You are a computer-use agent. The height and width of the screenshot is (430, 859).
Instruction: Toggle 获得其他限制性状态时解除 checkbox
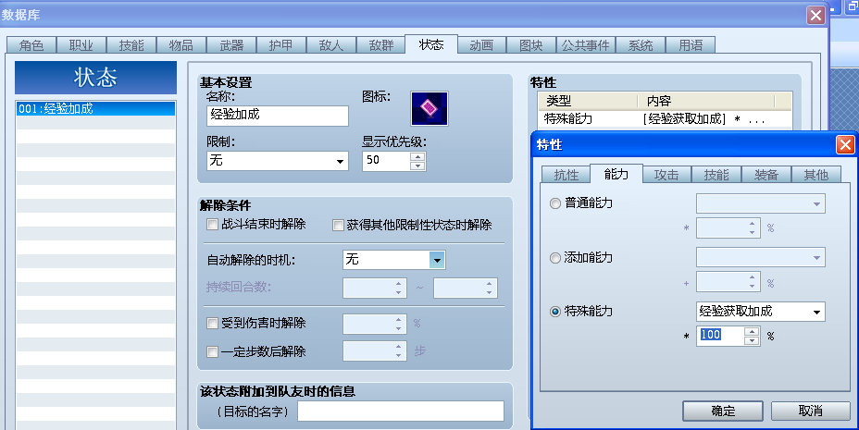coord(338,225)
